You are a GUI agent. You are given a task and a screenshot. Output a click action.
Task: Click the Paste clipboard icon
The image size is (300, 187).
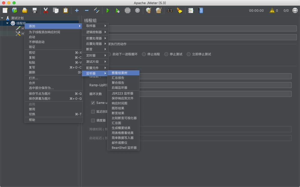point(66,10)
